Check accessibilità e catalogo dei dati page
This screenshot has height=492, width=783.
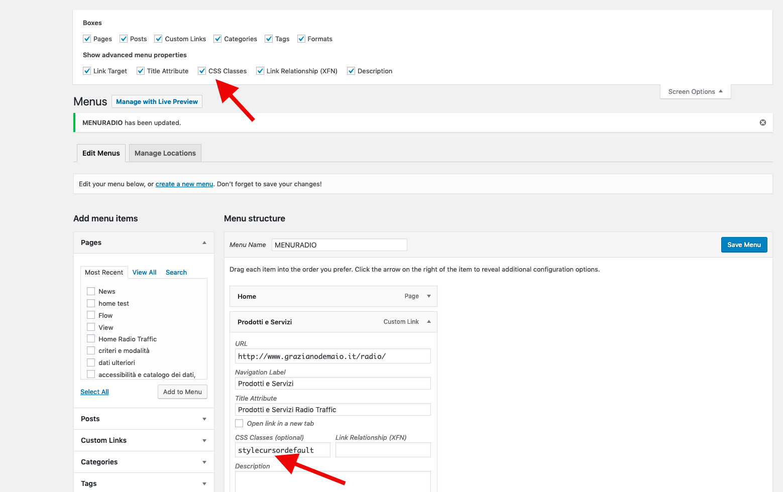(91, 375)
